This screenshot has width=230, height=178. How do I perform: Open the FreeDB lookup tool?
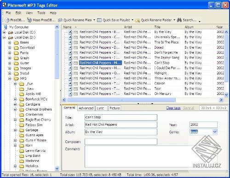(x=15, y=20)
